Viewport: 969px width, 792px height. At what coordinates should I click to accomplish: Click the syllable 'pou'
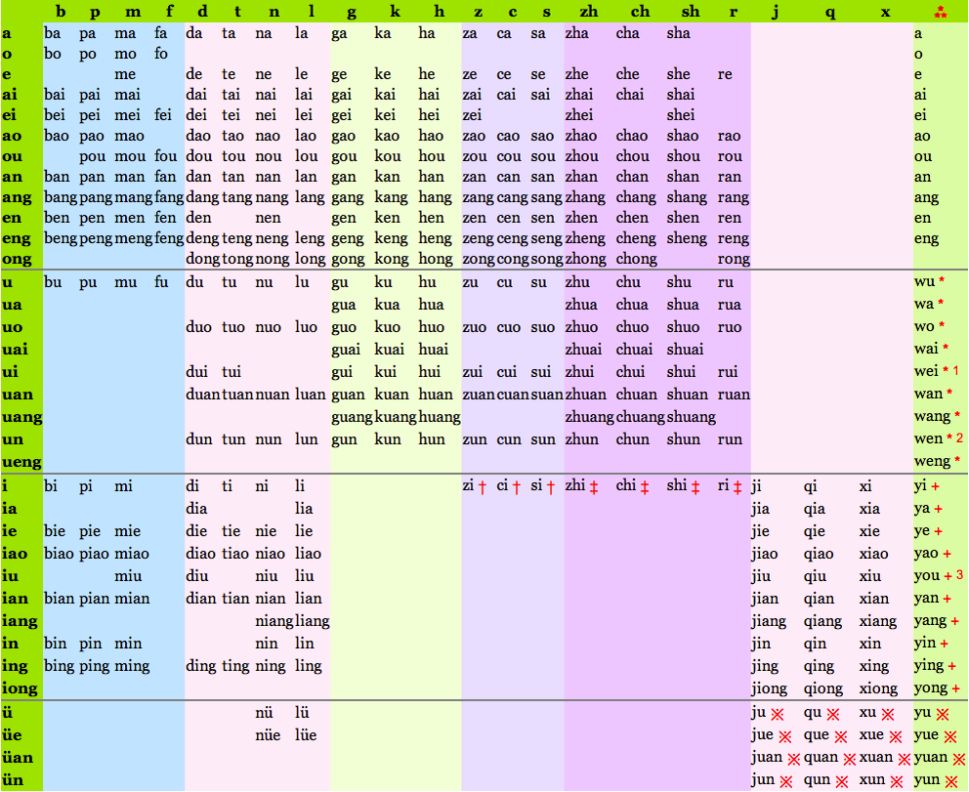[93, 157]
